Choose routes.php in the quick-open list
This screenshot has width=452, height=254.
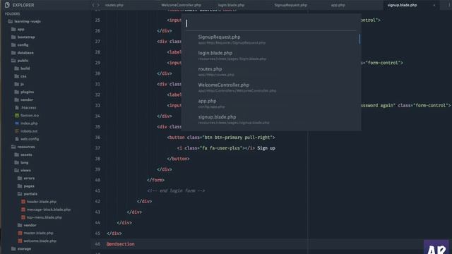[x=271, y=71]
